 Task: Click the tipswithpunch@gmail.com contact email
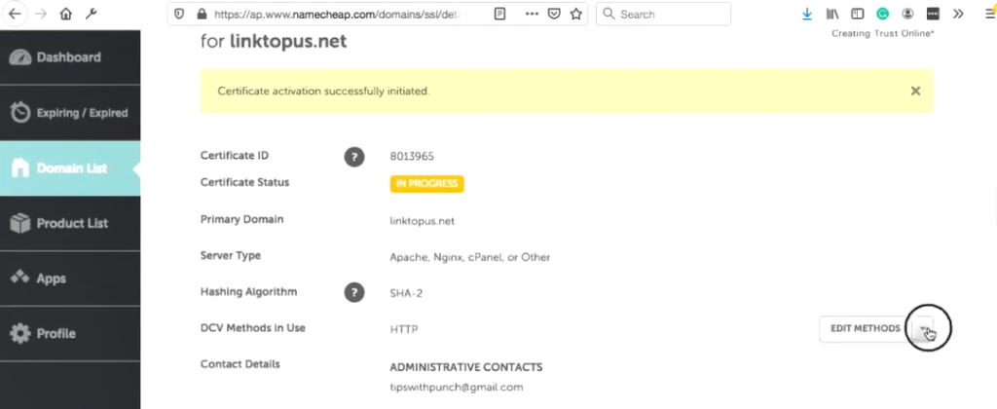click(x=457, y=387)
